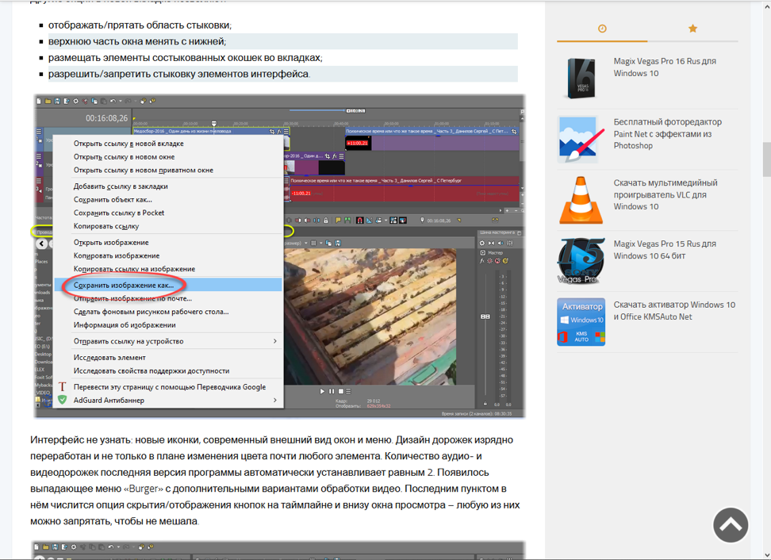This screenshot has height=560, width=771.
Task: Expand the "Отправить ссылку на устройство" submenu
Action: click(x=168, y=341)
